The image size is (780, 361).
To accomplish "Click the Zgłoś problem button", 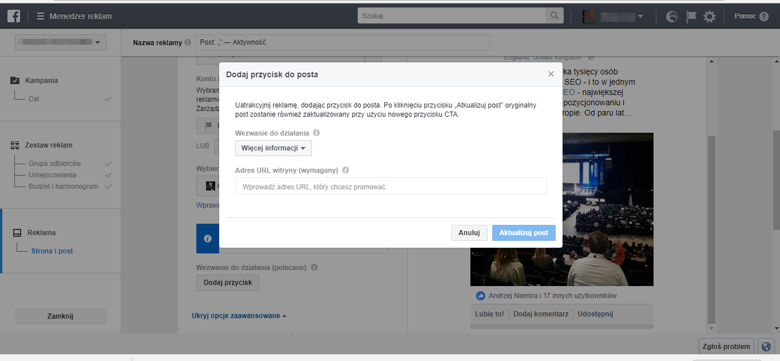I will click(x=727, y=346).
